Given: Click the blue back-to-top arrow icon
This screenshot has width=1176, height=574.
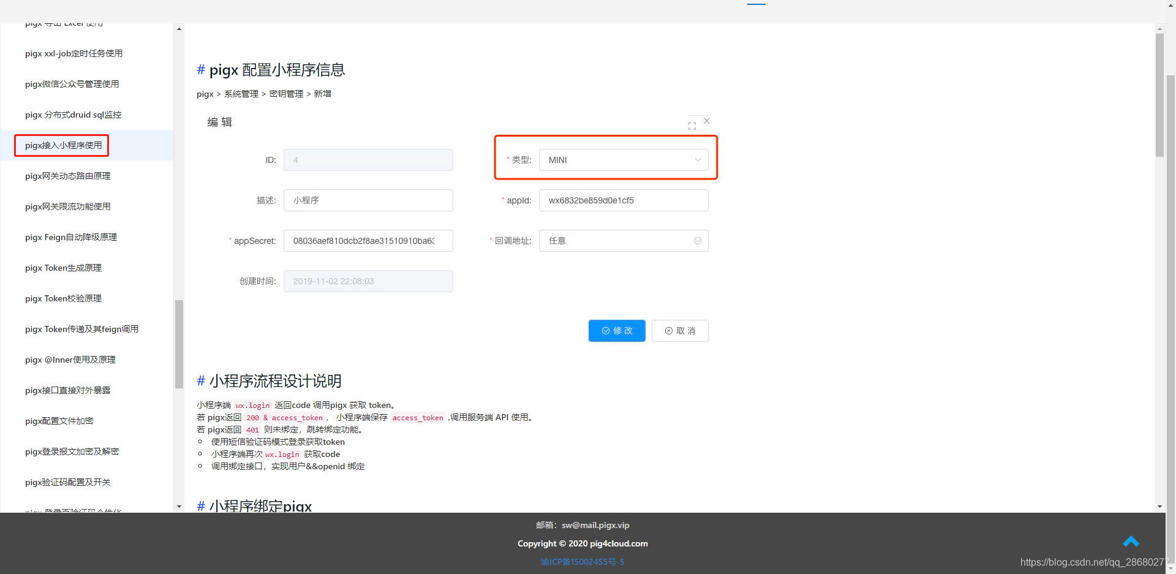Looking at the screenshot, I should point(1131,542).
